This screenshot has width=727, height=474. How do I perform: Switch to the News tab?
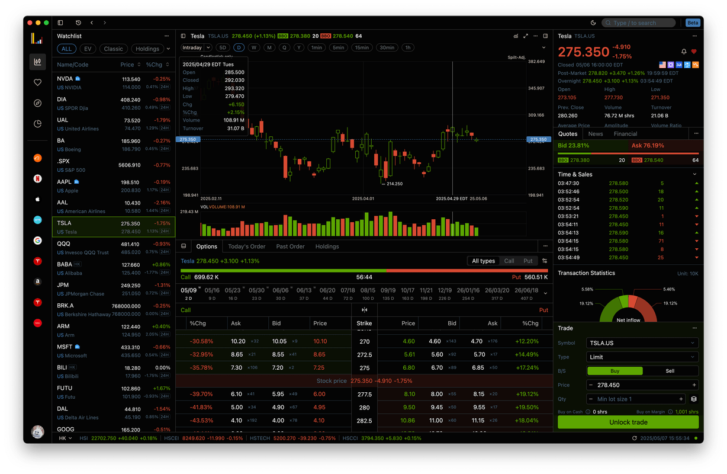tap(596, 134)
